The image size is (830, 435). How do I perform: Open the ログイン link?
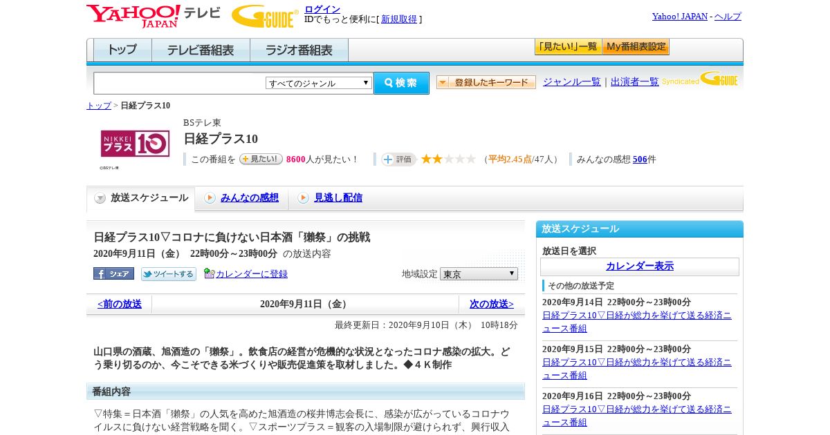click(322, 9)
